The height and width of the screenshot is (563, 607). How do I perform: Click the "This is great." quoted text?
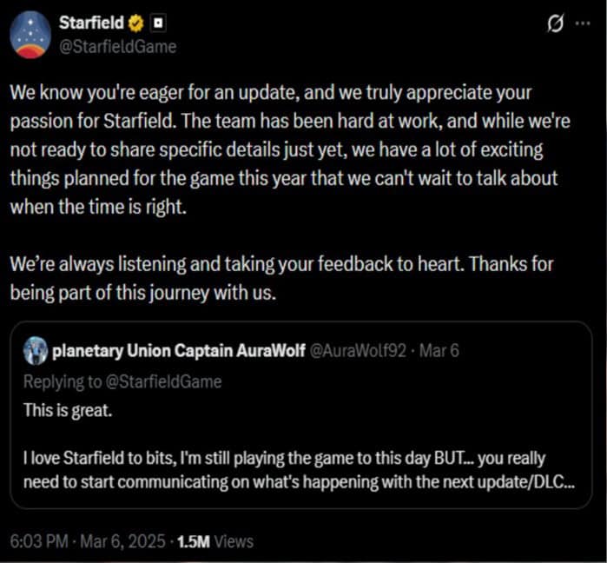[x=69, y=409]
